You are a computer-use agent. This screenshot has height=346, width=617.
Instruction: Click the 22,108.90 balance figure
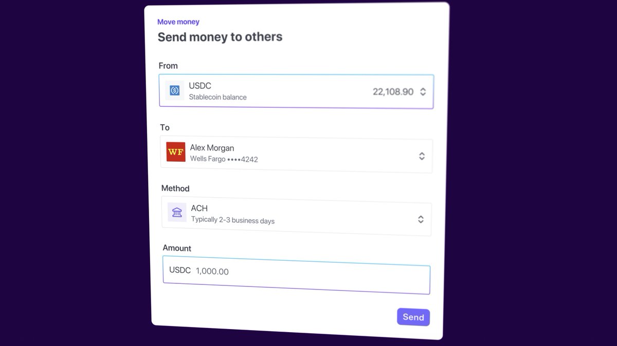point(393,92)
